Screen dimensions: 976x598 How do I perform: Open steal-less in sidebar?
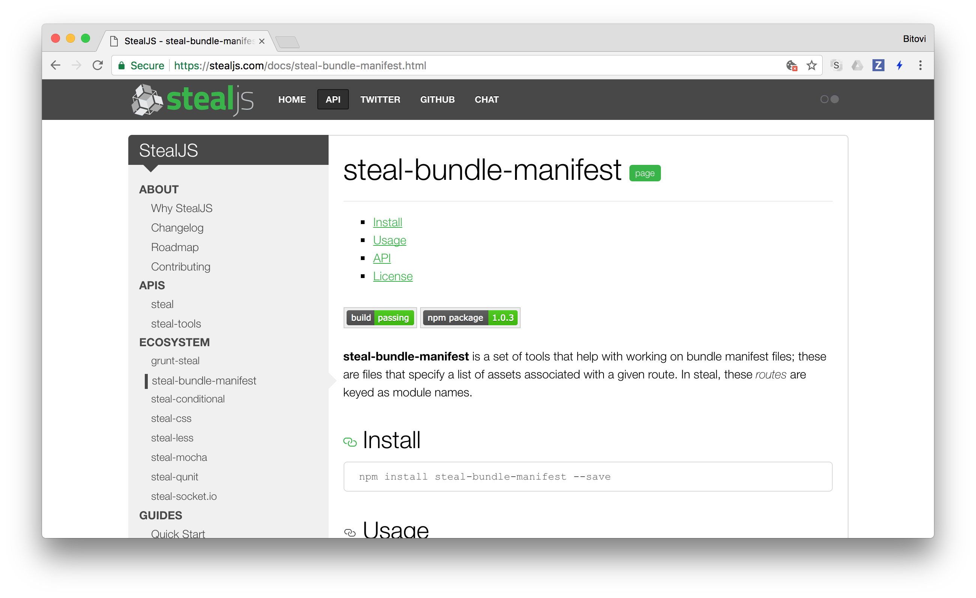pyautogui.click(x=172, y=438)
